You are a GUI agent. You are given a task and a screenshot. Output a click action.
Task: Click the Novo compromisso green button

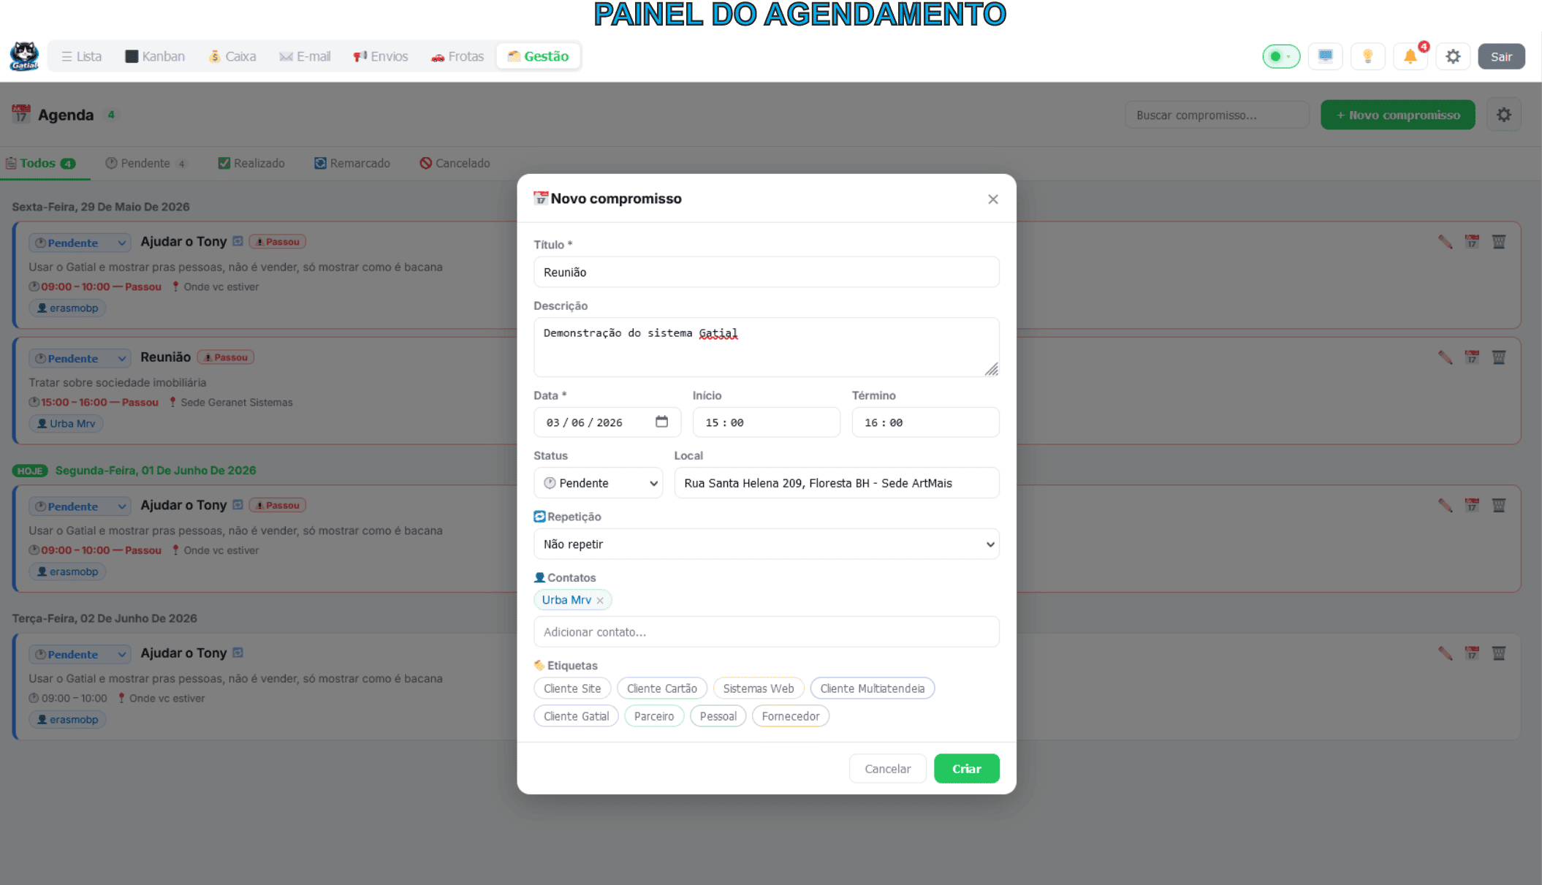click(1397, 115)
